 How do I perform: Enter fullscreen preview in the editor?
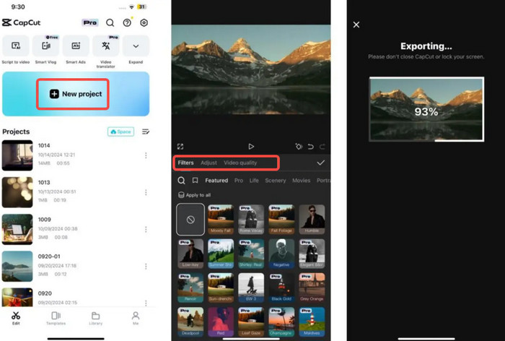coord(180,147)
